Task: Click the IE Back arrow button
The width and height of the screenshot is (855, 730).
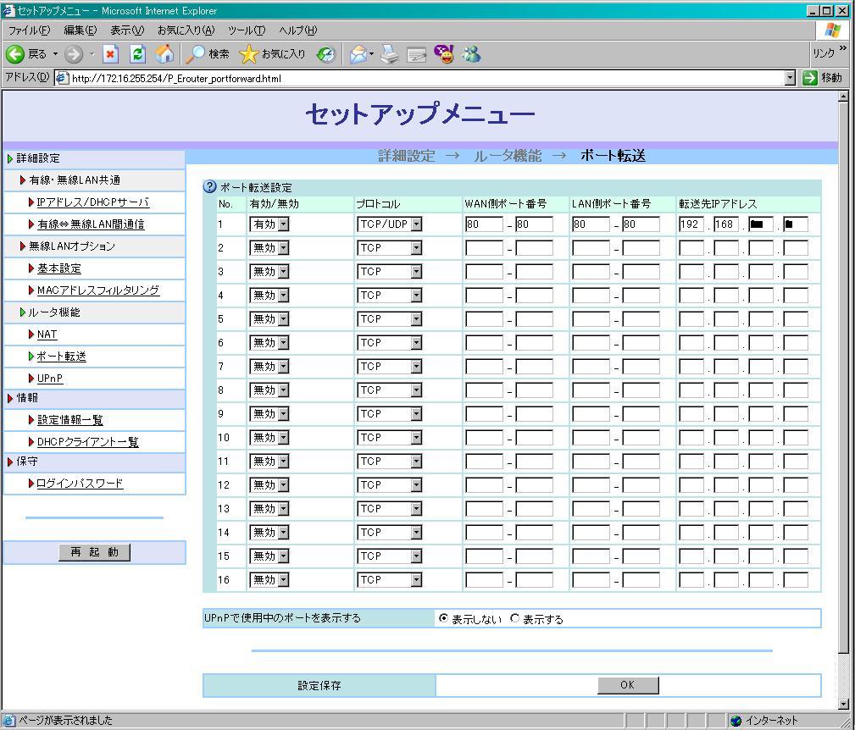Action: point(15,54)
